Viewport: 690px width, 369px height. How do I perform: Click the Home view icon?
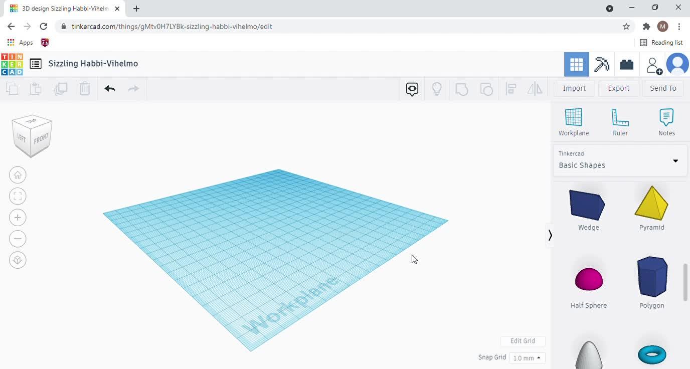(18, 175)
